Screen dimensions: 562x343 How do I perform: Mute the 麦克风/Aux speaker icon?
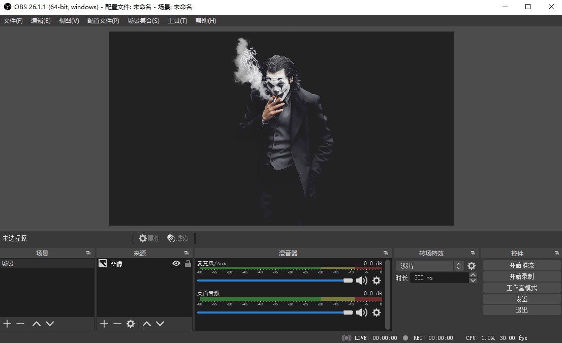coord(362,280)
